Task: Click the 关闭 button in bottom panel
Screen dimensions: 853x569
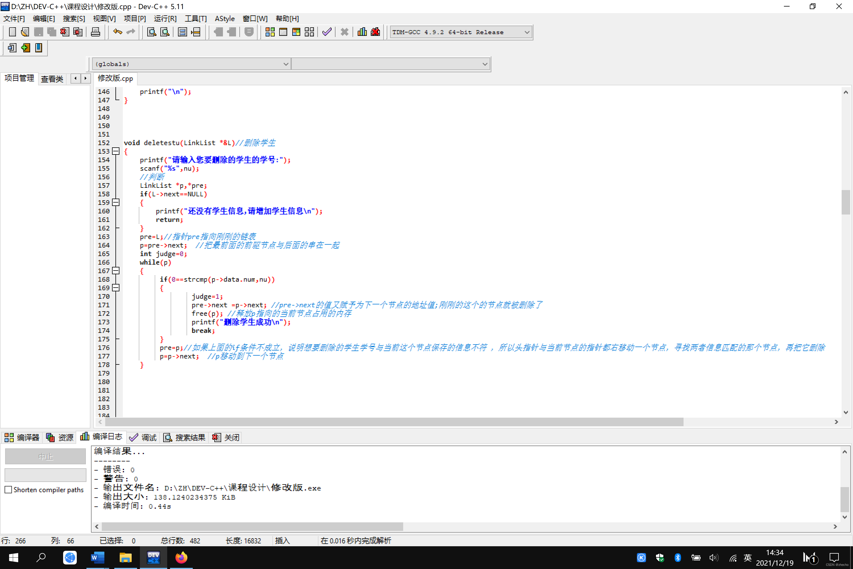Action: coord(226,437)
